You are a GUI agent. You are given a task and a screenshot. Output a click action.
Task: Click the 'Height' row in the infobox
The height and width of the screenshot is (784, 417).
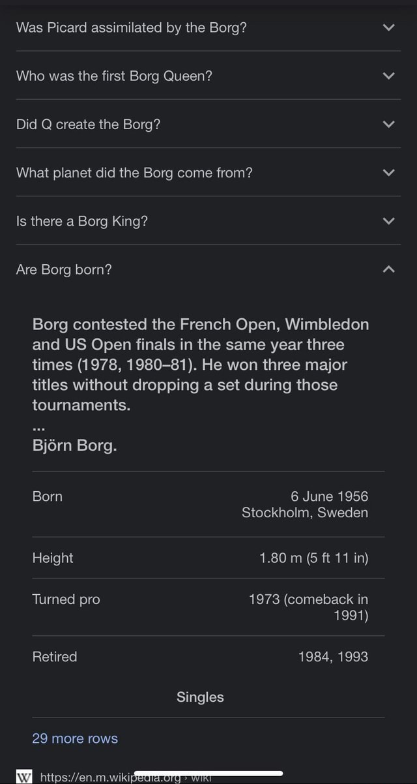[208, 558]
